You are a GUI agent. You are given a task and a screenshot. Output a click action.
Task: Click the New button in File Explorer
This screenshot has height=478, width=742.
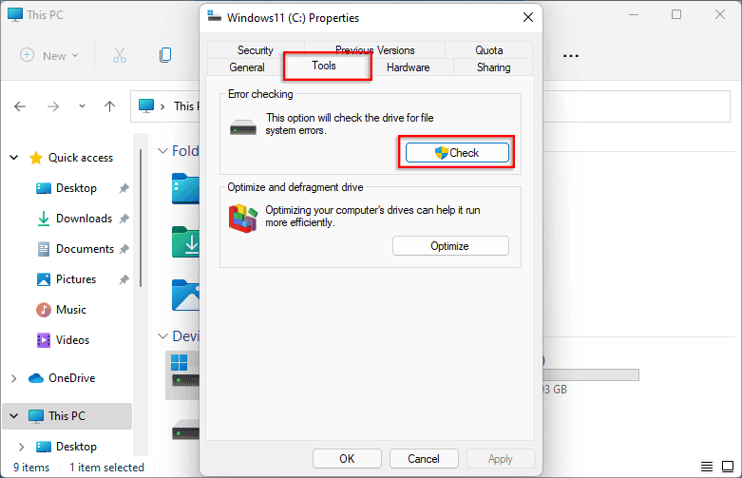point(49,55)
